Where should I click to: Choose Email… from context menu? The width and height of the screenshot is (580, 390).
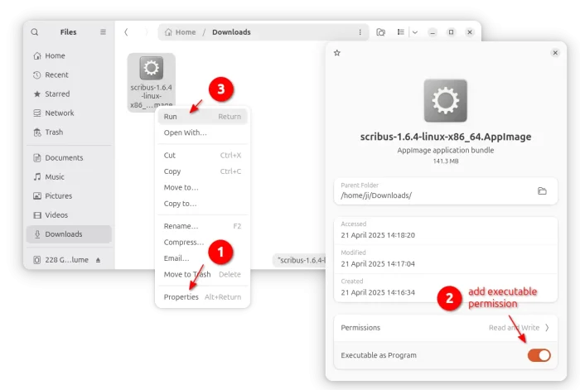point(202,258)
